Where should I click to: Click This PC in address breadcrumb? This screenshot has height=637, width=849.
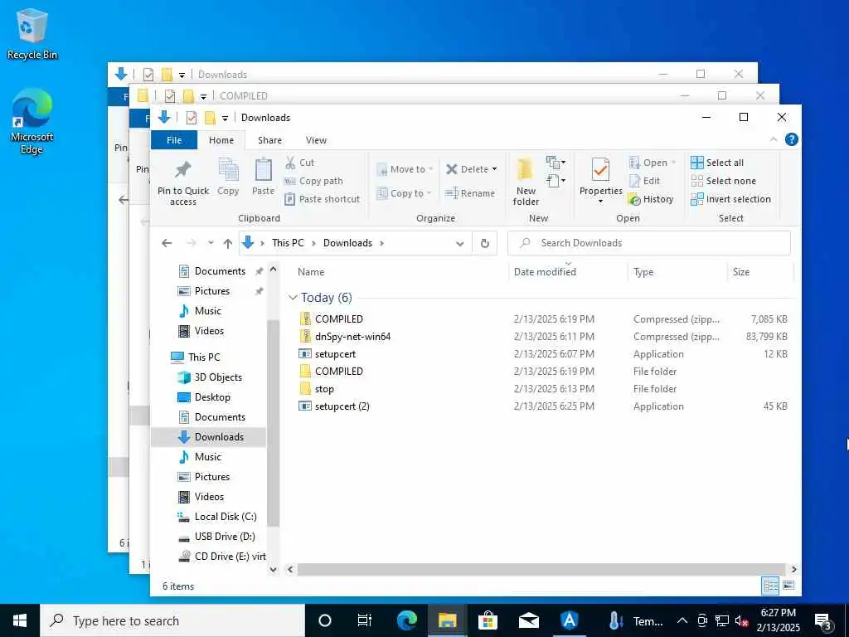coord(288,243)
